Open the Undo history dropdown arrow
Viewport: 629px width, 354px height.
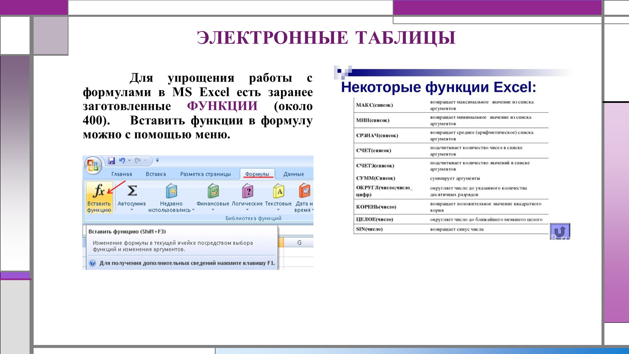click(129, 161)
